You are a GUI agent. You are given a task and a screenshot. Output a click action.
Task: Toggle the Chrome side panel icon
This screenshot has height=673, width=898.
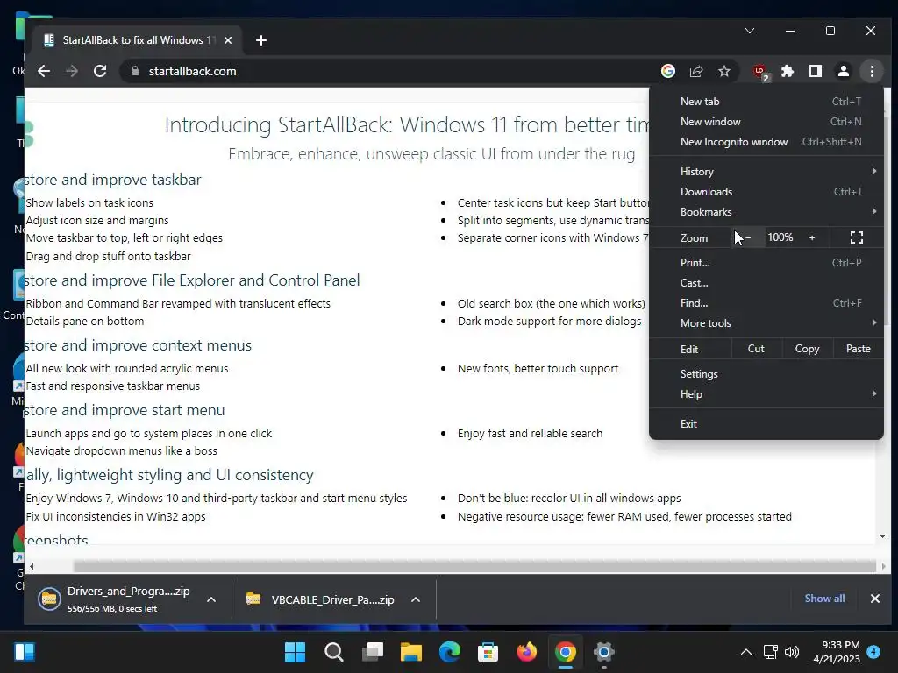816,71
